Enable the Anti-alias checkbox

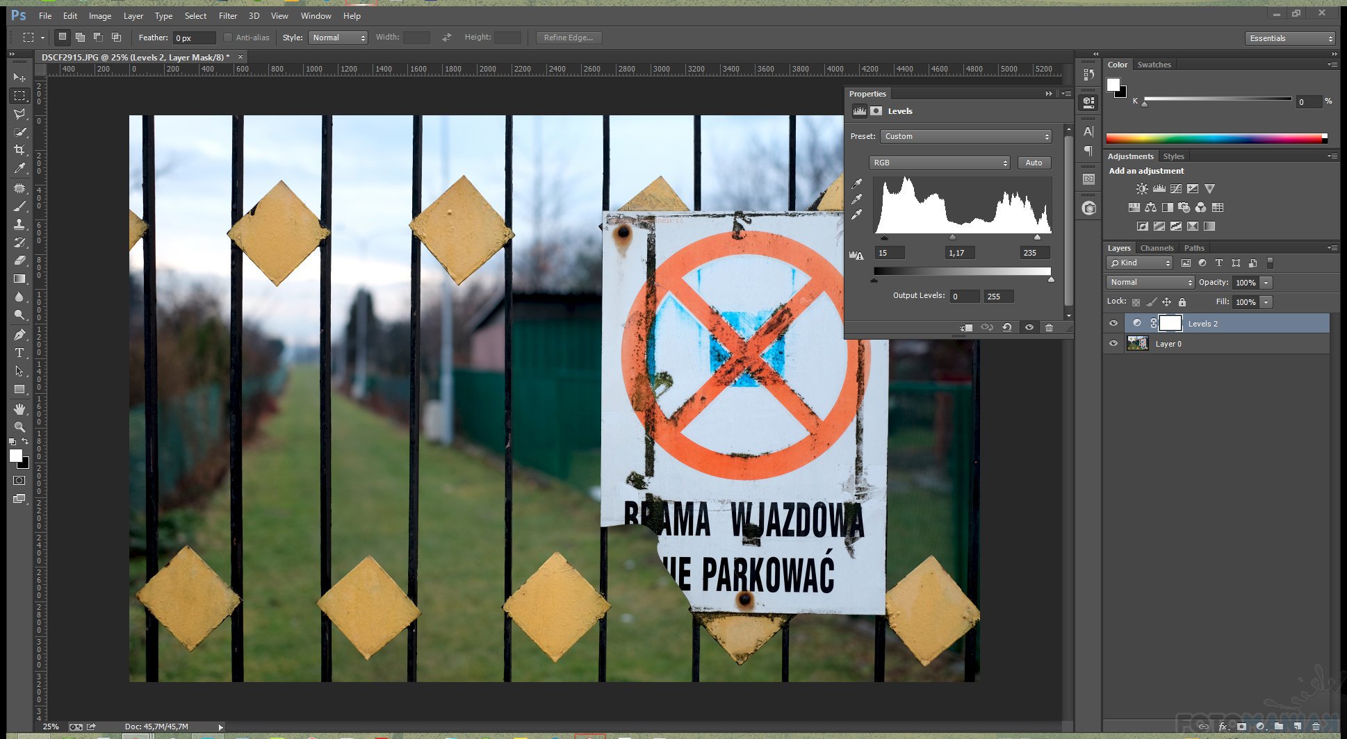[228, 38]
